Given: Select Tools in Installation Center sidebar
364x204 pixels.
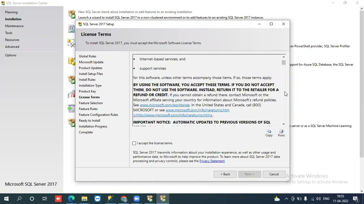Looking at the screenshot, I should click(x=9, y=33).
